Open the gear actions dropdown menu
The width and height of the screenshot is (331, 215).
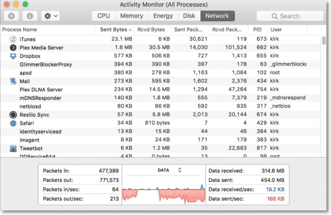(x=51, y=16)
